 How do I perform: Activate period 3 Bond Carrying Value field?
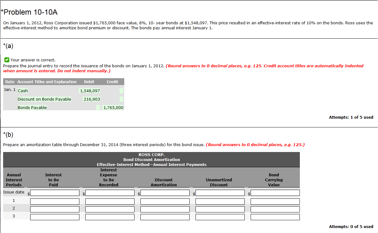tap(275, 217)
